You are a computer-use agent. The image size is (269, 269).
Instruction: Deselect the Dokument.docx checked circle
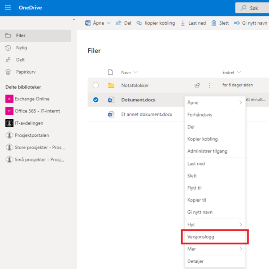(x=96, y=100)
